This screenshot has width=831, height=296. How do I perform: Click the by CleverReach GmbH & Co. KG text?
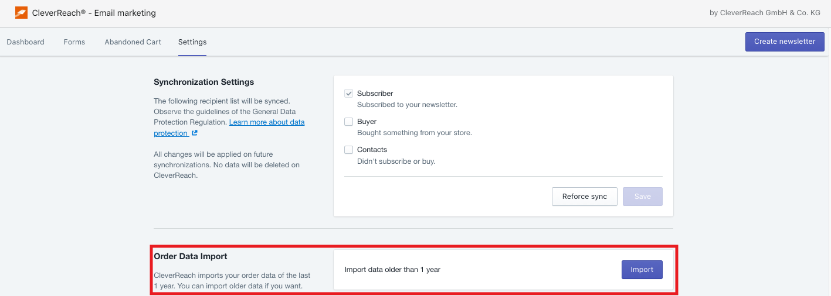pos(765,13)
